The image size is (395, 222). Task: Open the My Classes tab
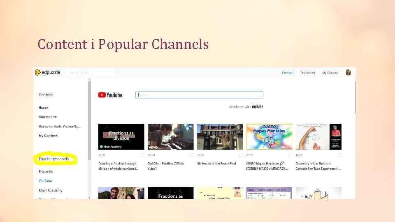click(x=330, y=73)
